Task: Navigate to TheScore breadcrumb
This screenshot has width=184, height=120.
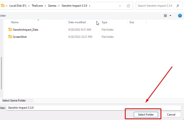Action: 37,6
